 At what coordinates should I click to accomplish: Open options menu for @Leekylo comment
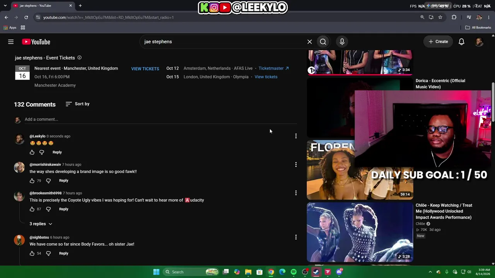coord(296,136)
